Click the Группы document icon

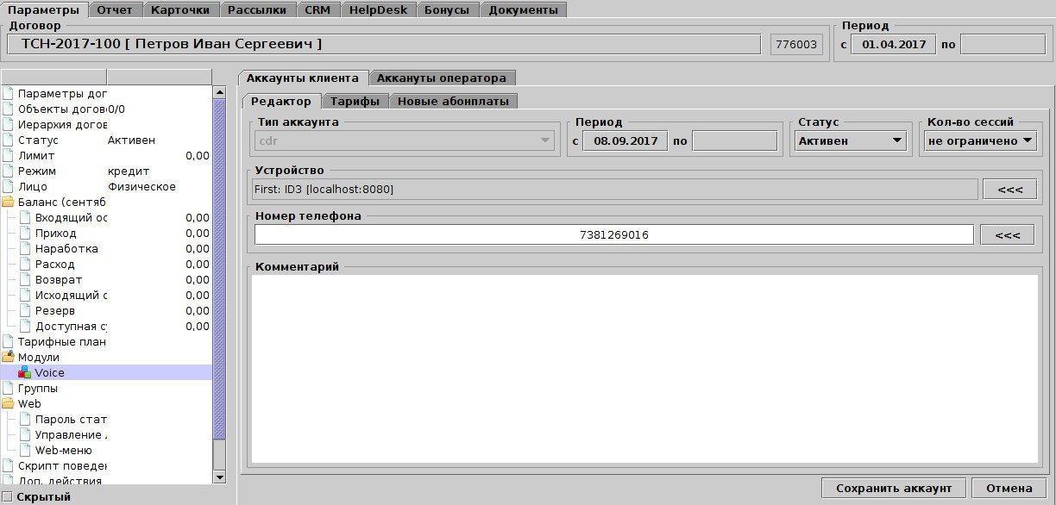click(9, 389)
